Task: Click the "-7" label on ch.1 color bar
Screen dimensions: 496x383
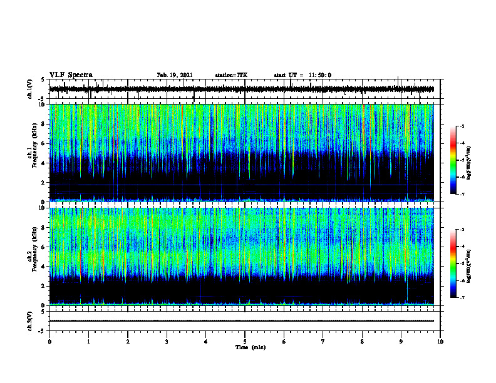Action: (462, 194)
